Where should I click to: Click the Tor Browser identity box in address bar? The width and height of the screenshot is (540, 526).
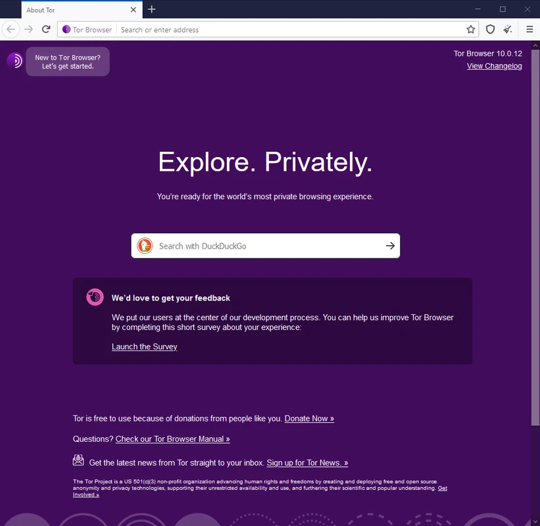point(87,30)
